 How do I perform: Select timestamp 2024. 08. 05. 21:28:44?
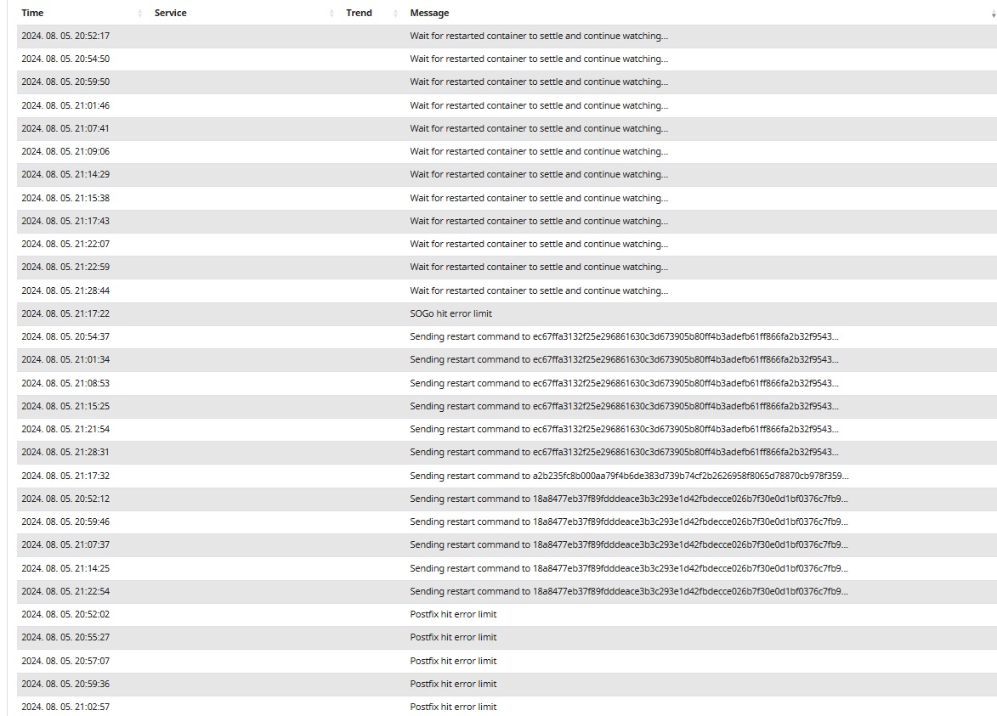(65, 290)
